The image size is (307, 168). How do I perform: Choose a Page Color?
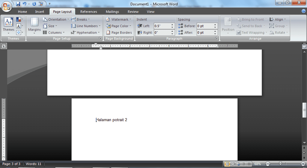click(119, 26)
